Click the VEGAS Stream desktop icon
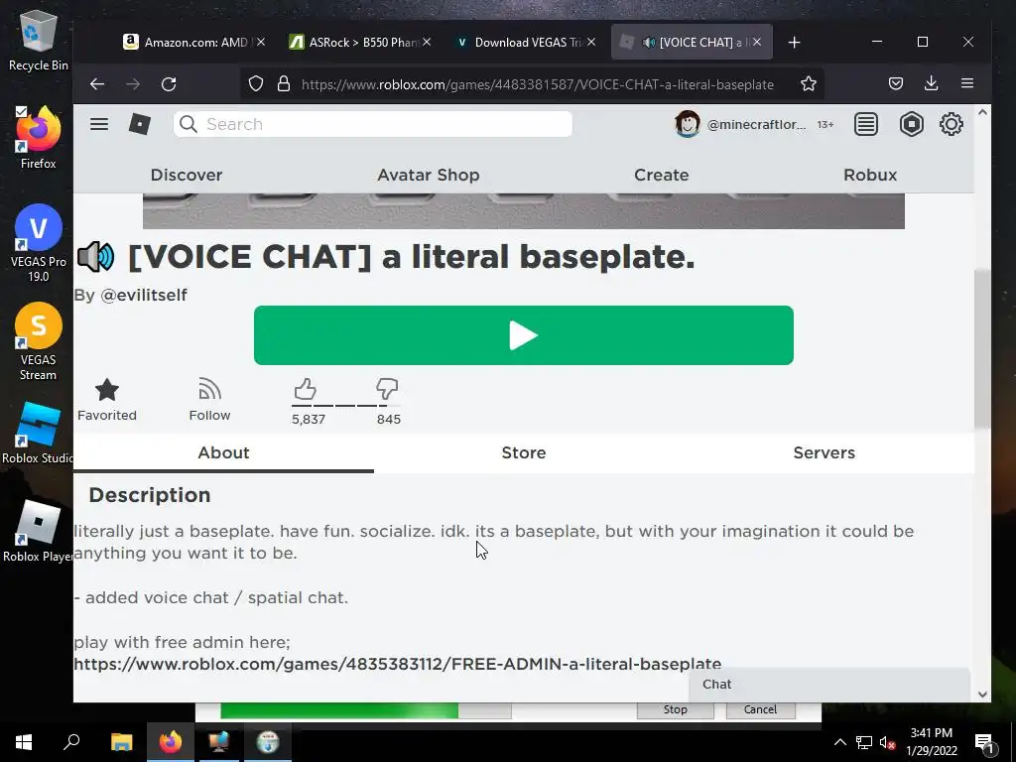 [x=39, y=341]
